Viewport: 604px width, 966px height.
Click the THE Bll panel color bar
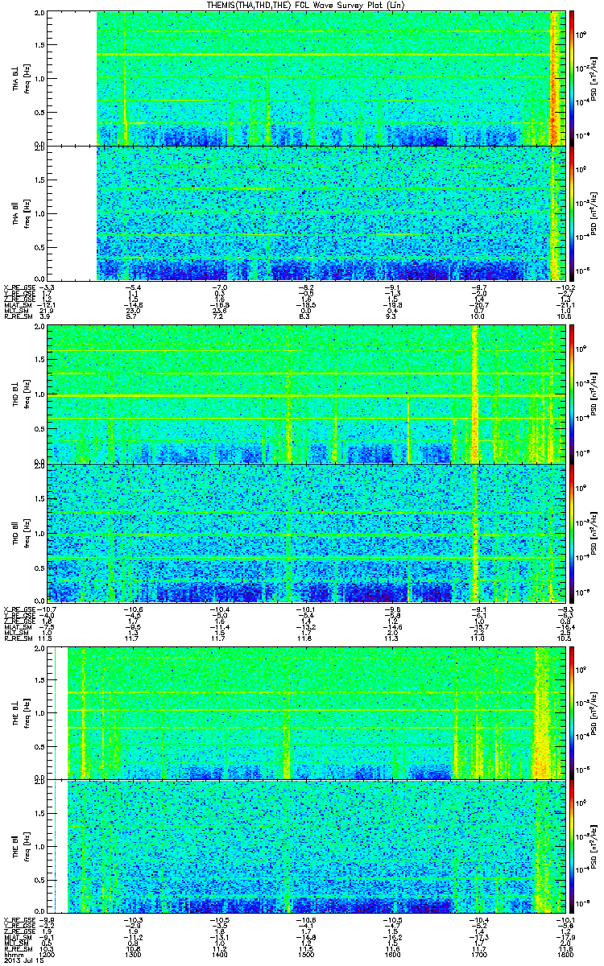tap(571, 848)
